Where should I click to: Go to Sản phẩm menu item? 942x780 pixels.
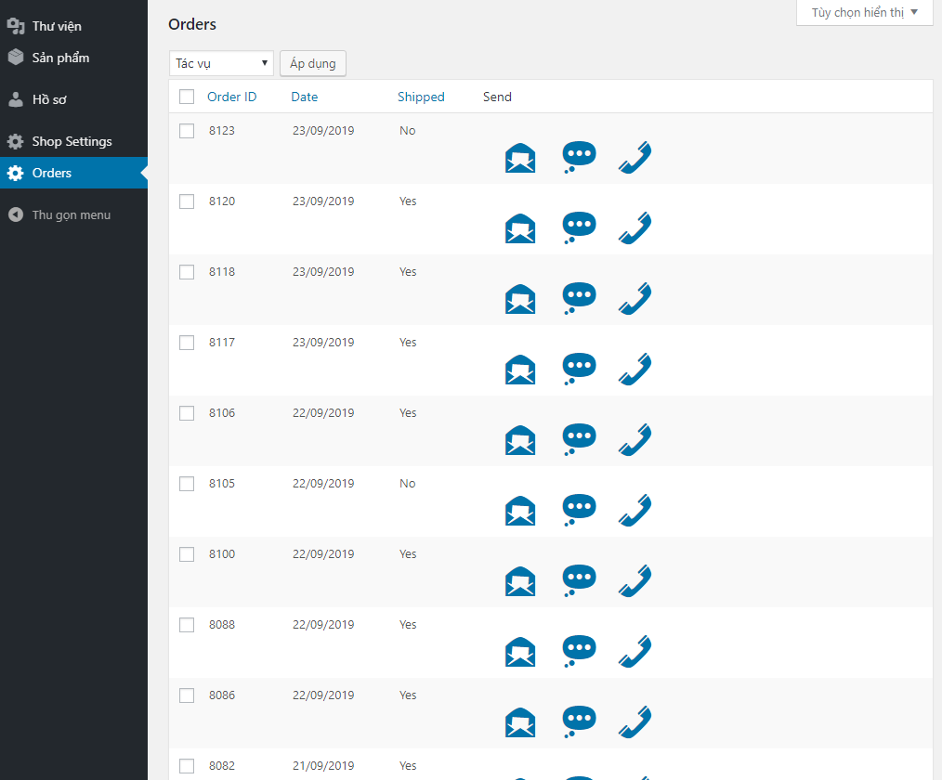pos(60,58)
